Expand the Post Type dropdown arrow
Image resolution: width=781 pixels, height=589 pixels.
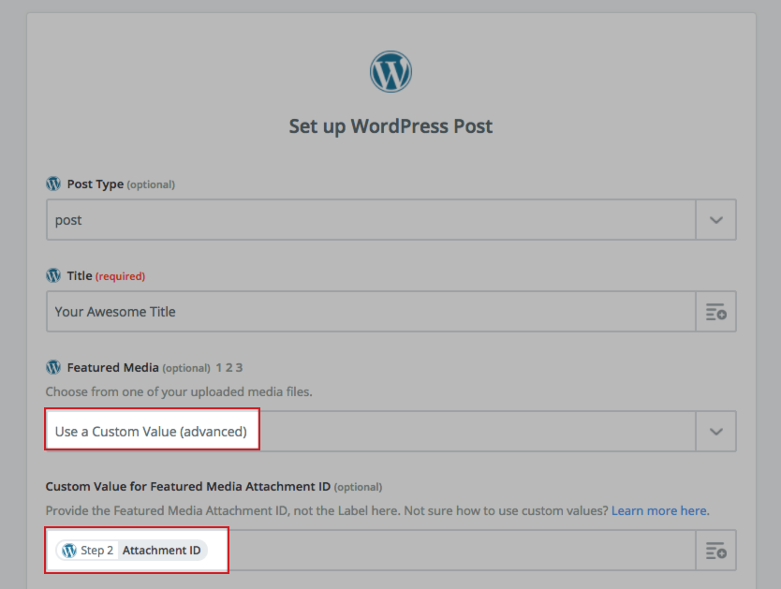point(715,220)
